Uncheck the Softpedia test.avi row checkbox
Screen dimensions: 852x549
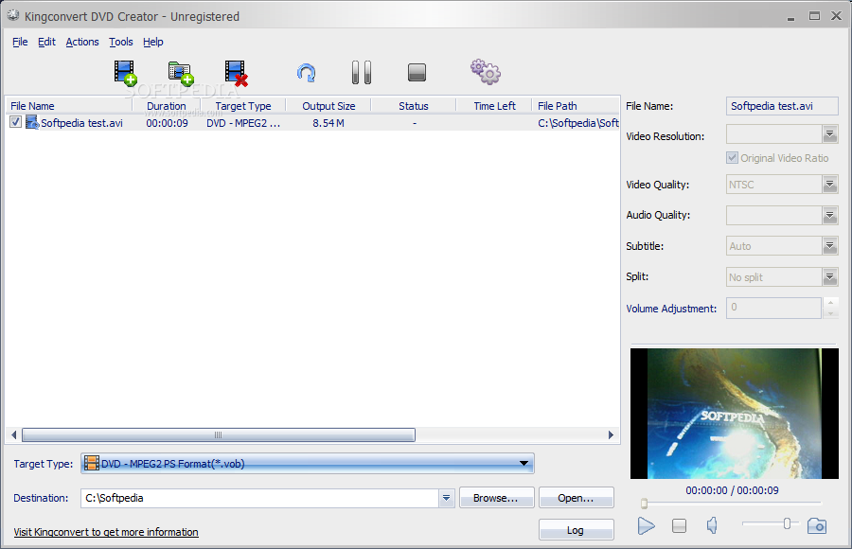point(15,122)
